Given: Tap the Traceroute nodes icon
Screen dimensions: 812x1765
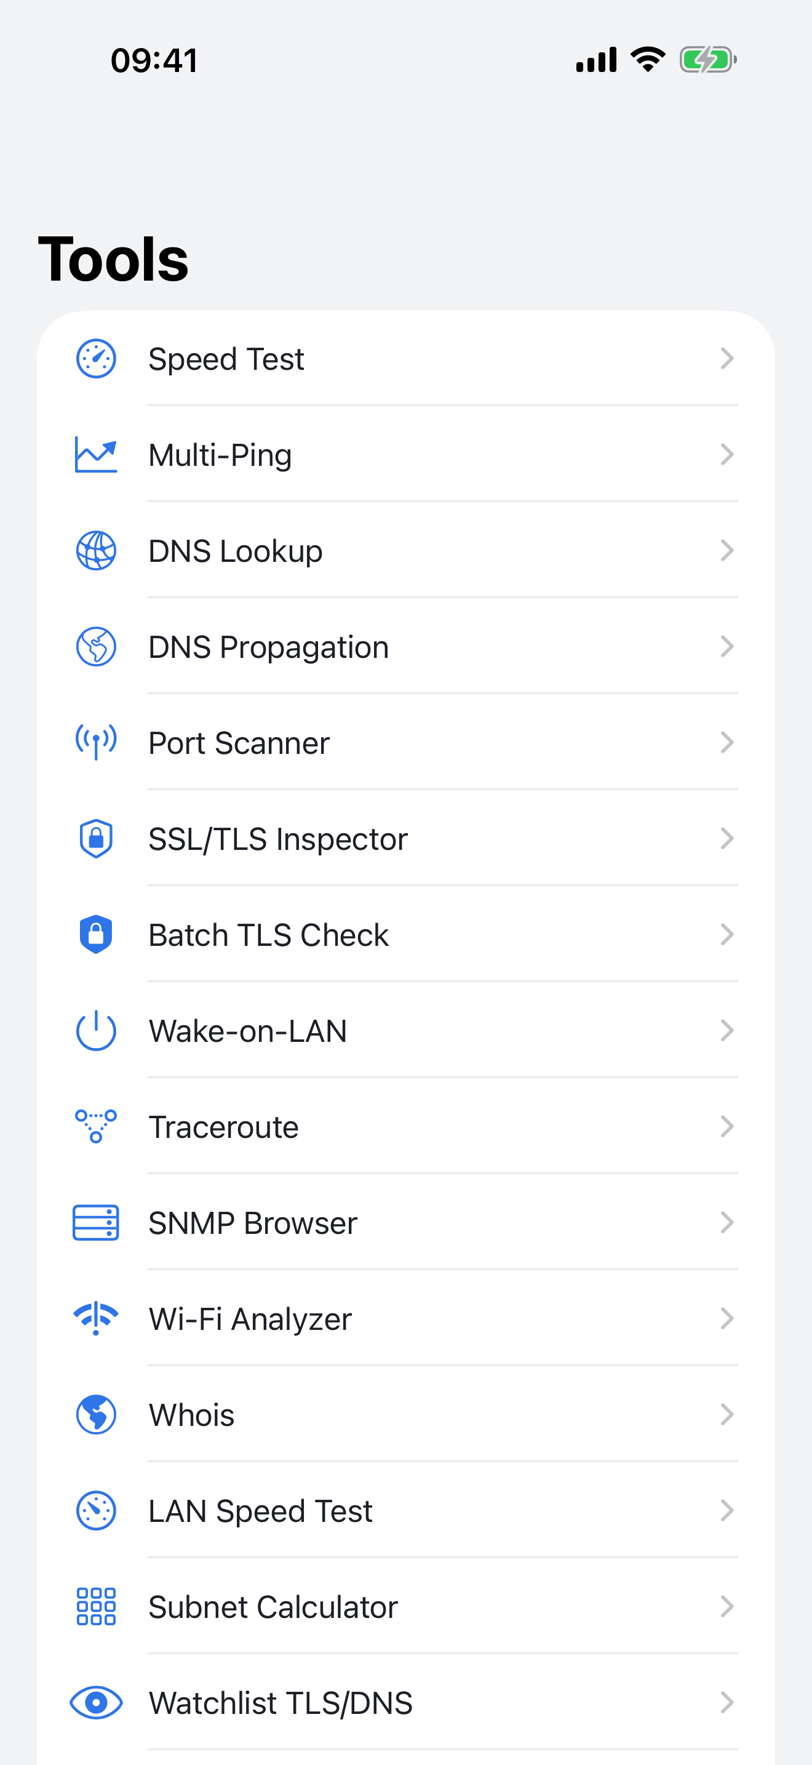Looking at the screenshot, I should [x=96, y=1126].
